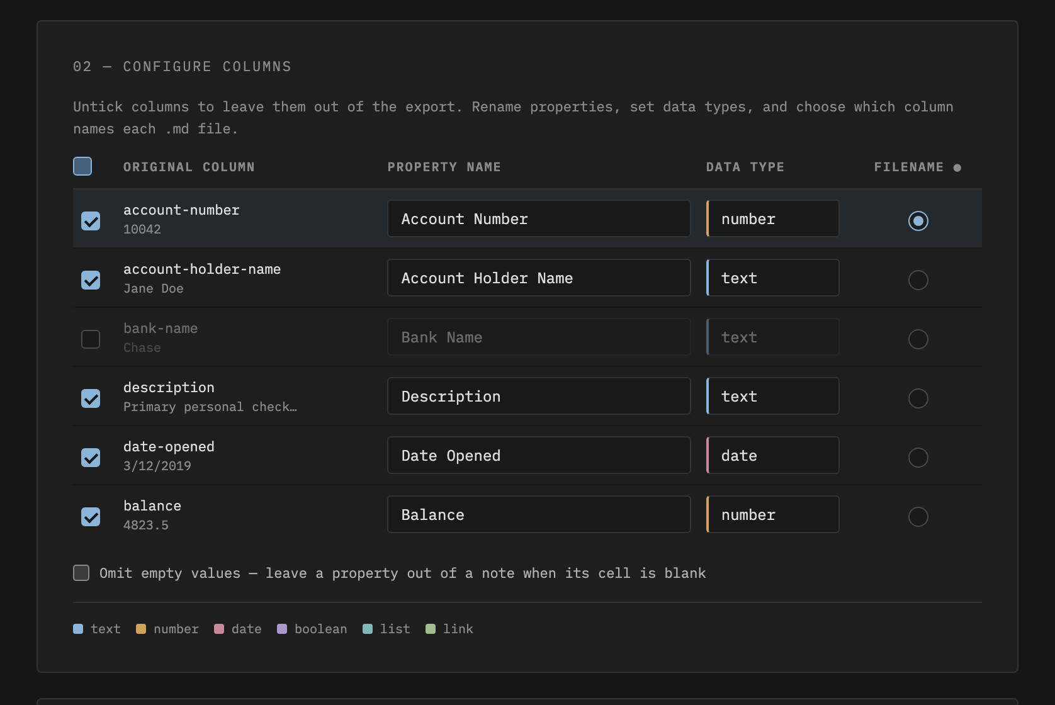1055x705 pixels.
Task: Click the green link legend swatch
Action: [431, 629]
